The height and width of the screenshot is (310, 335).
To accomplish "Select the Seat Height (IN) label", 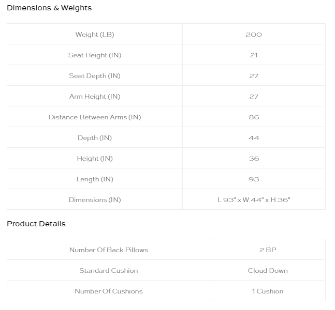I will (95, 55).
